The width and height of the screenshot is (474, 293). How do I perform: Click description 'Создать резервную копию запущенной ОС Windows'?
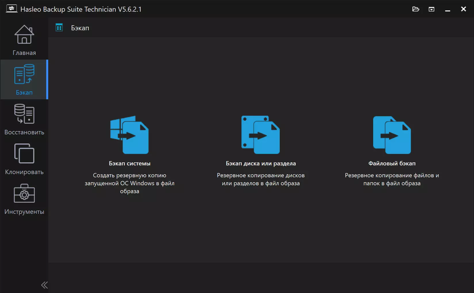coord(130,183)
